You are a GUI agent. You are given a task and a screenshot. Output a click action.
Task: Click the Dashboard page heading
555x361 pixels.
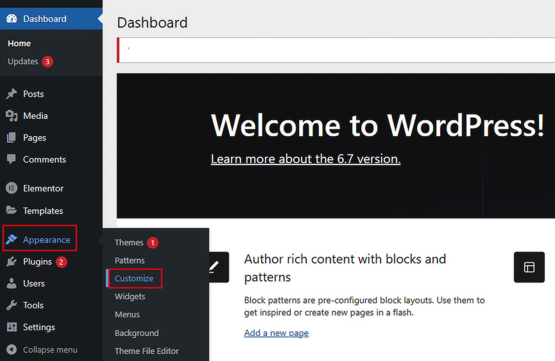(x=152, y=23)
